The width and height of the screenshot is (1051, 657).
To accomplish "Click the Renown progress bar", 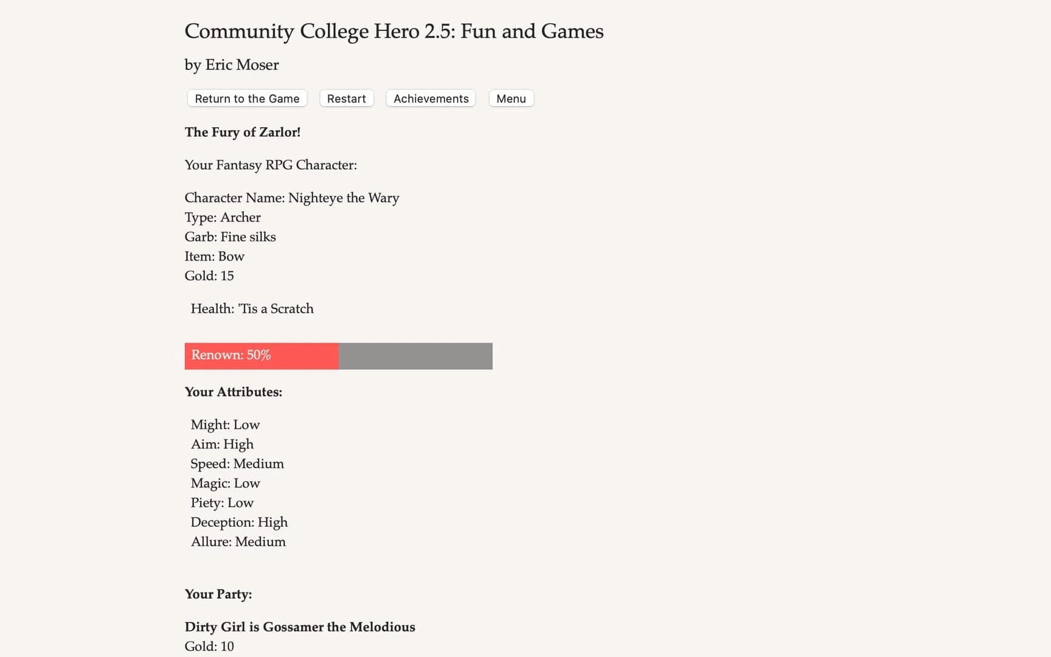I will pos(338,356).
